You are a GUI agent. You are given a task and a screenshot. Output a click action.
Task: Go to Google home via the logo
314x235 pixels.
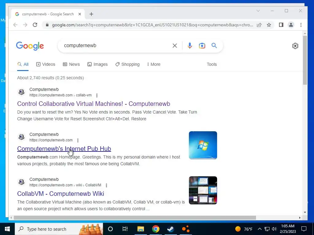coord(30,46)
